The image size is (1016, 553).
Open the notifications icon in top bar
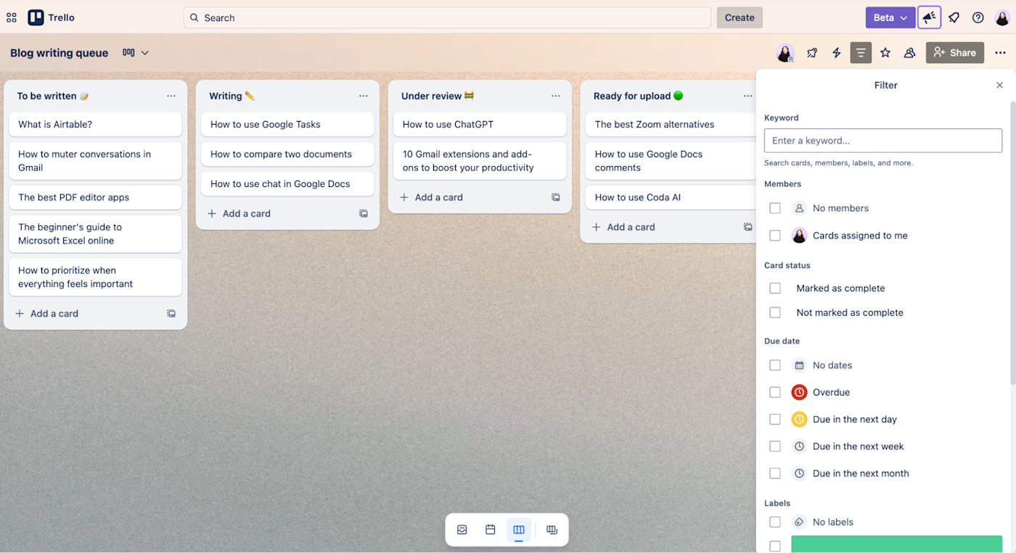click(x=954, y=17)
